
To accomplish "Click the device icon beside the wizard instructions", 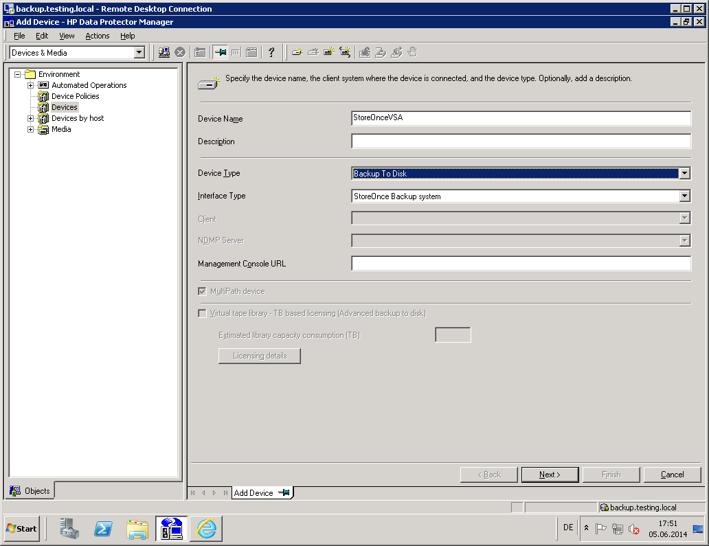I will (209, 82).
